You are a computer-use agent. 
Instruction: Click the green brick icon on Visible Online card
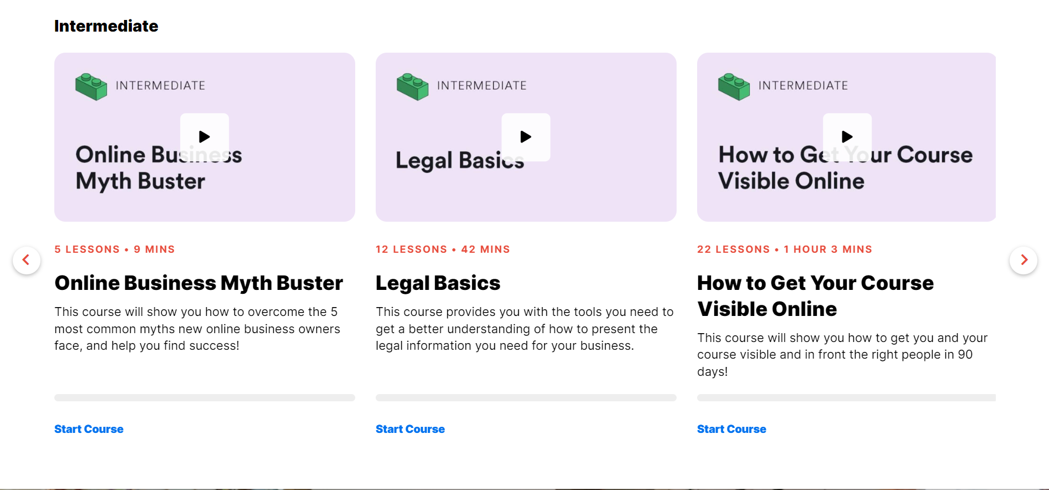[x=734, y=86]
